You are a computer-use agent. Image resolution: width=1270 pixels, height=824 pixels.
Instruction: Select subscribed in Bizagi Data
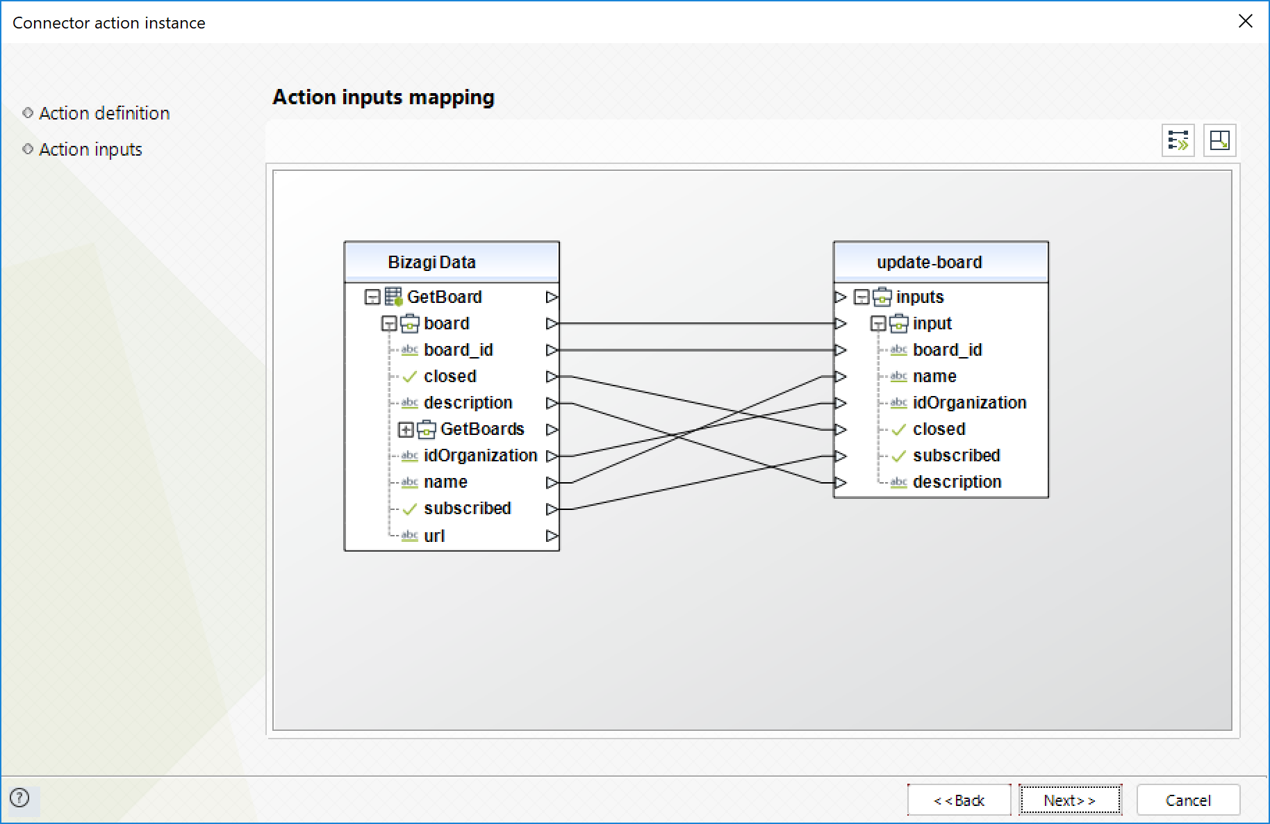coord(468,509)
